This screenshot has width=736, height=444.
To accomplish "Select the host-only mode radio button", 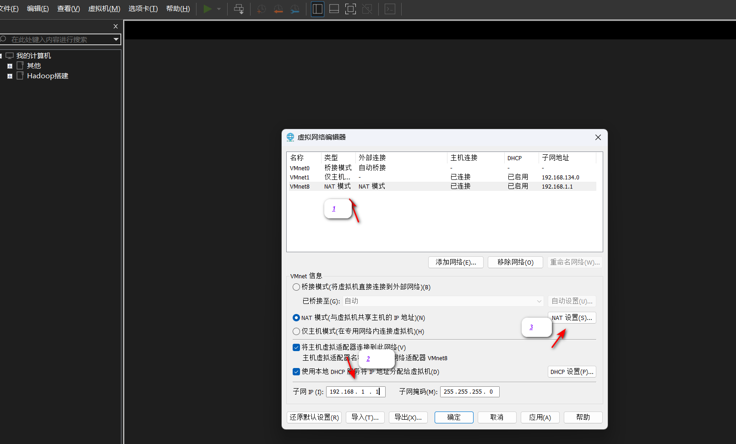I will coord(296,331).
